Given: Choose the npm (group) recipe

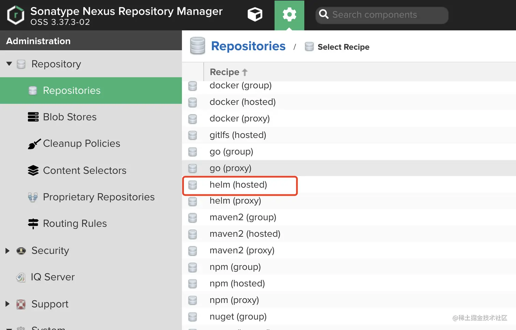Looking at the screenshot, I should [x=349, y=267].
